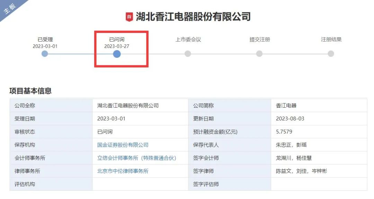Open the 国金证券股份有限公司 sponsor link
Screen dimensions: 374x199
click(x=123, y=145)
